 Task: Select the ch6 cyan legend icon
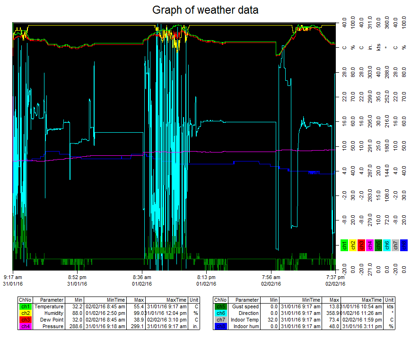[386, 245]
